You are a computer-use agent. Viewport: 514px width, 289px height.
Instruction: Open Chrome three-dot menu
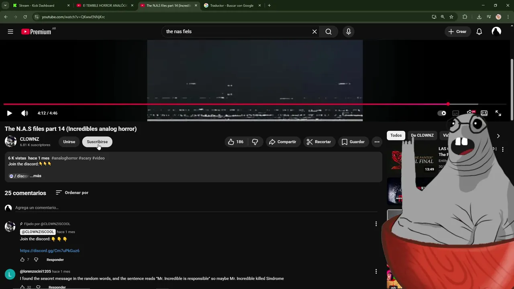tap(508, 17)
